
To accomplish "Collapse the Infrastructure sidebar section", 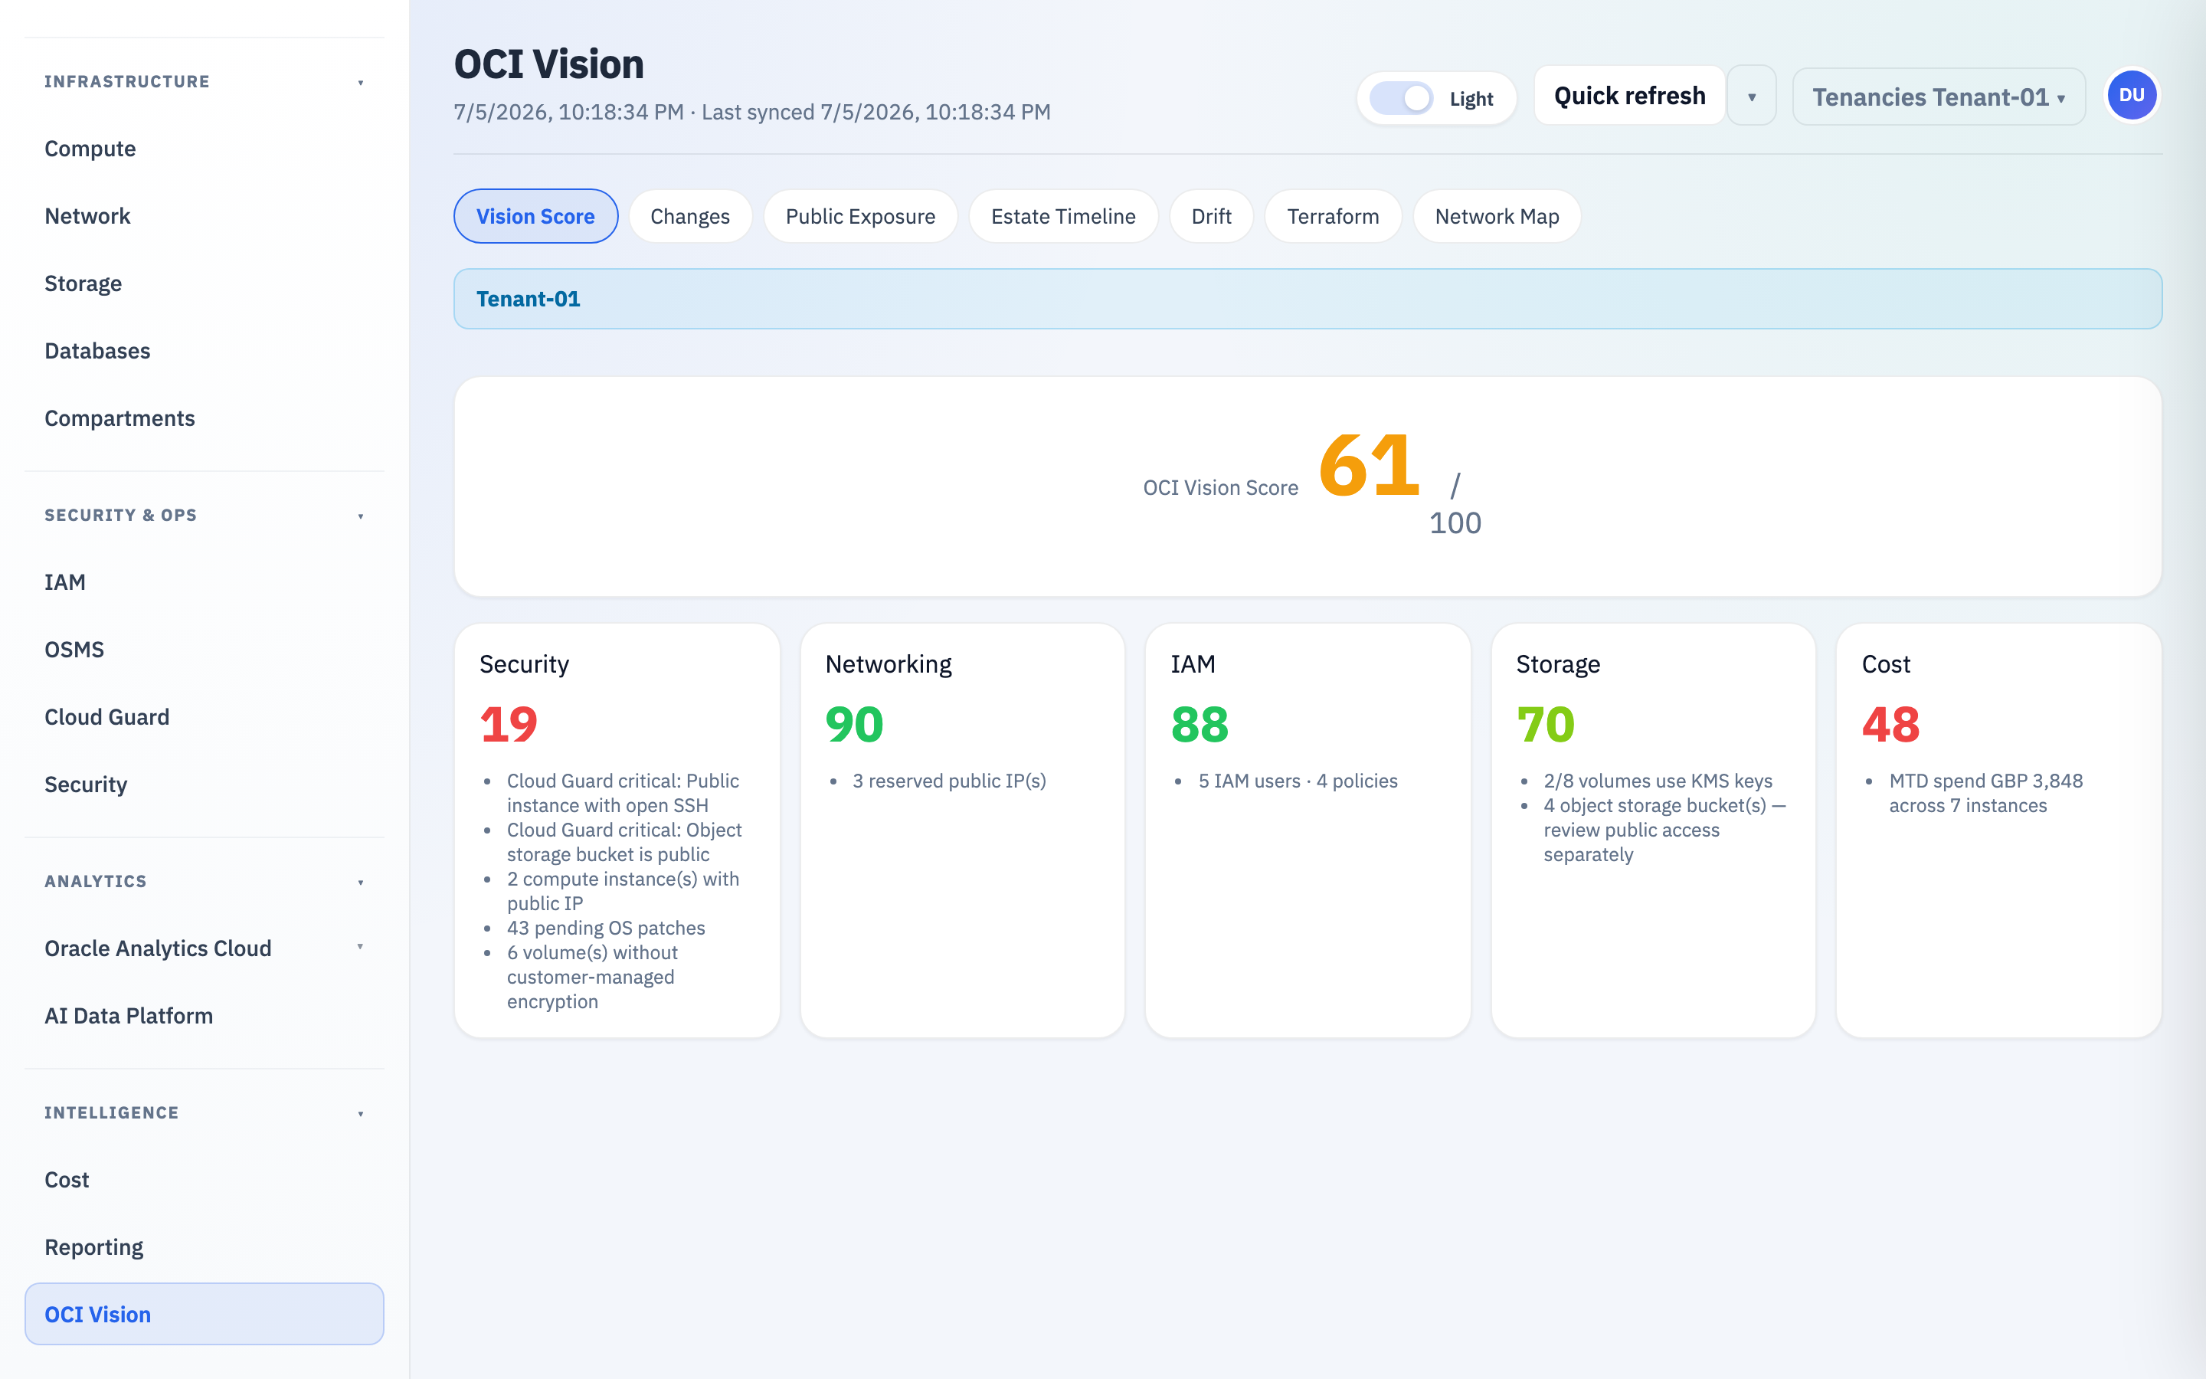I will point(361,83).
